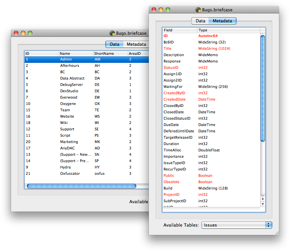Click the horizontal scrollbar under the data grid

click(80, 186)
